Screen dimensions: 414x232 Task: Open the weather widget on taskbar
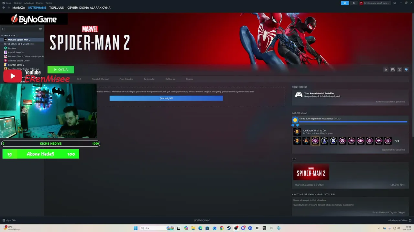click(x=11, y=228)
